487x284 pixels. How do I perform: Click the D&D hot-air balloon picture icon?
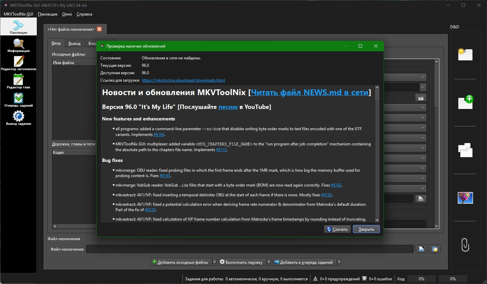pos(465,198)
